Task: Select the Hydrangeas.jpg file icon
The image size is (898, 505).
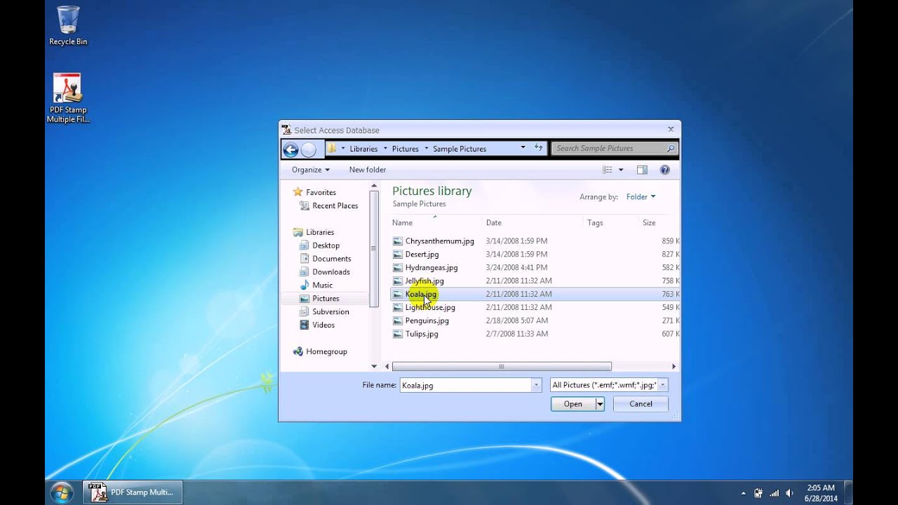Action: (398, 268)
